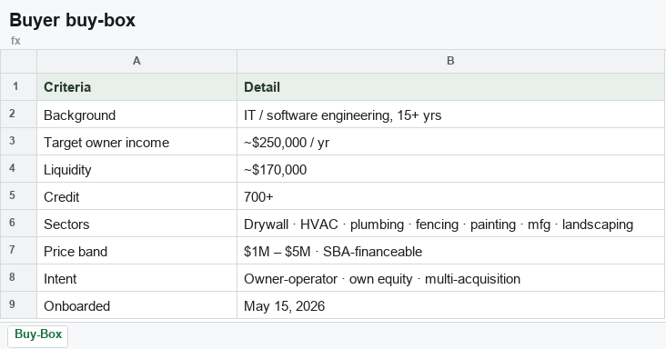
Task: Select the Detail header cell
Action: coord(450,87)
